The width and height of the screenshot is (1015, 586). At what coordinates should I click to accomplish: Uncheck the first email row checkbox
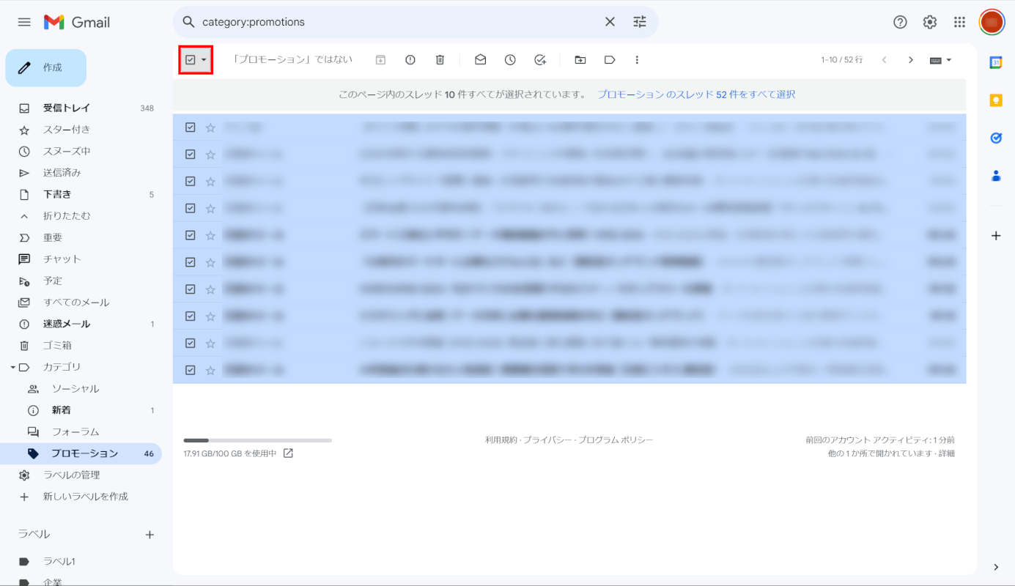(x=191, y=127)
